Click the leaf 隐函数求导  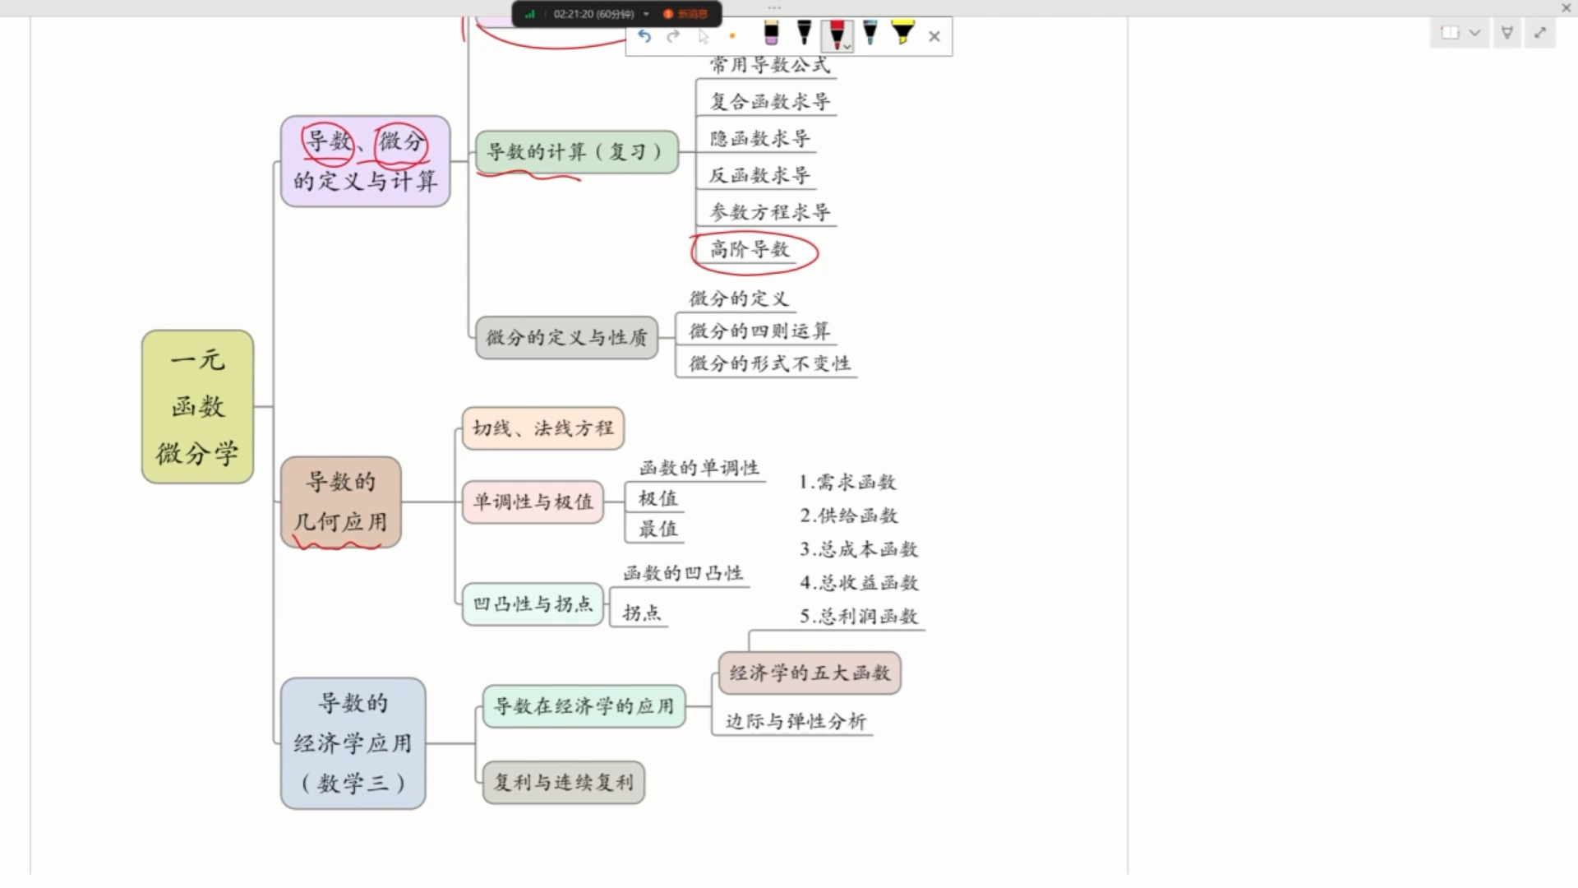(x=760, y=139)
